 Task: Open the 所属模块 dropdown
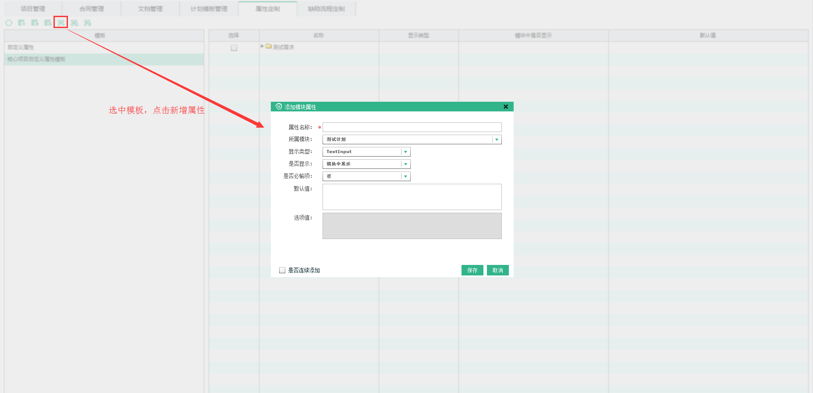497,139
